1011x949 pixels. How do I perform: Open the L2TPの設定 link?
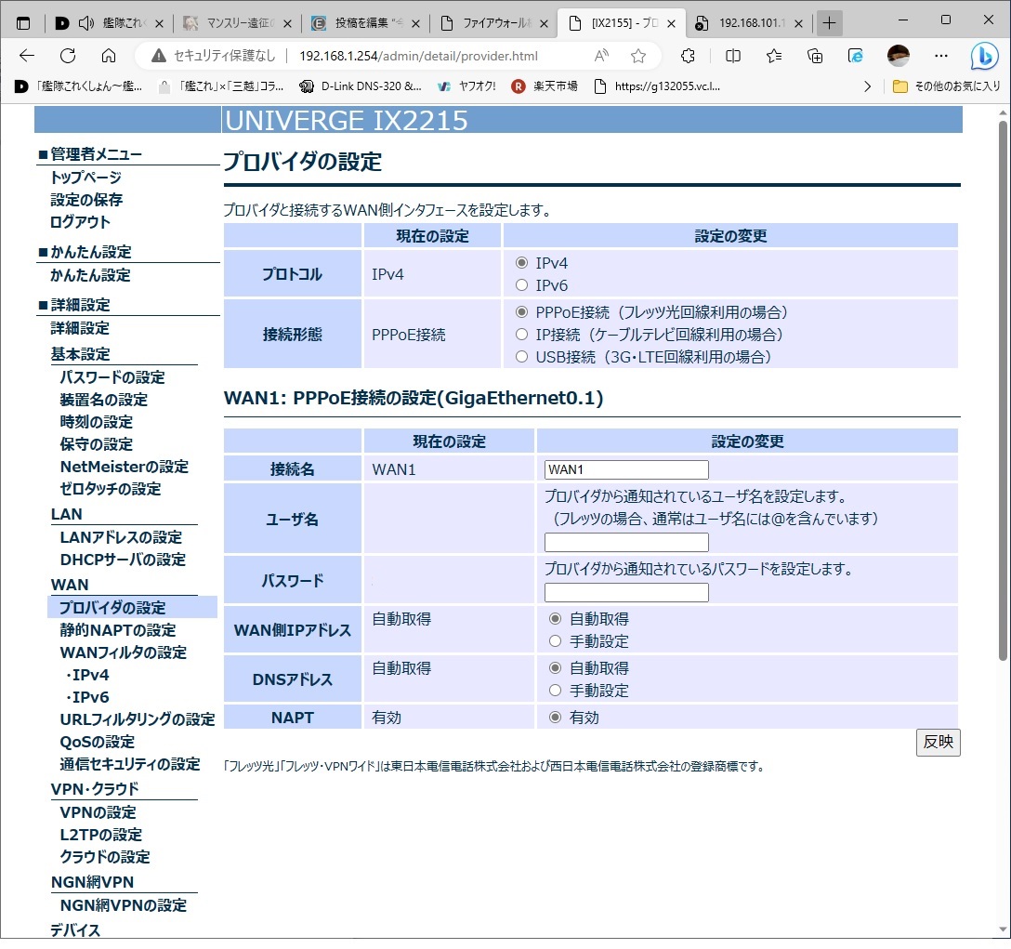click(x=101, y=835)
